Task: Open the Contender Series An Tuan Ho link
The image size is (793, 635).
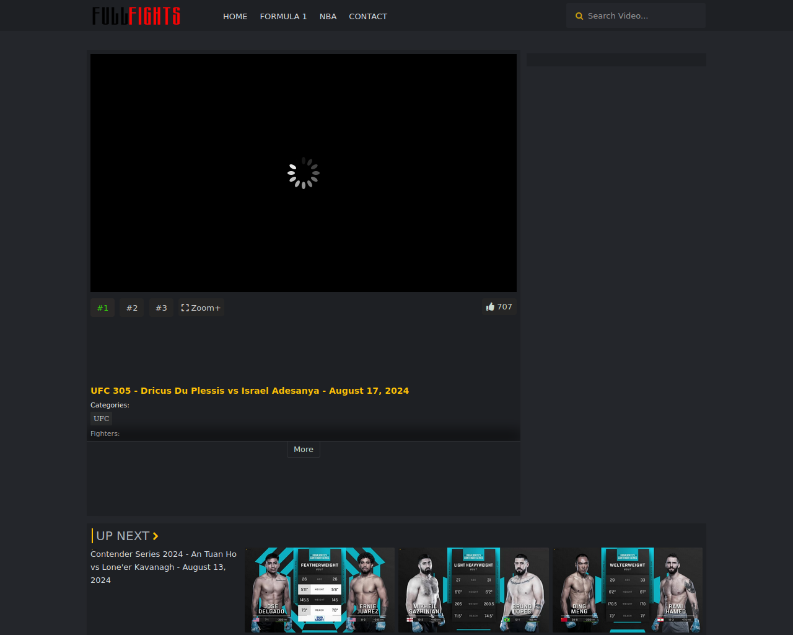Action: (164, 567)
